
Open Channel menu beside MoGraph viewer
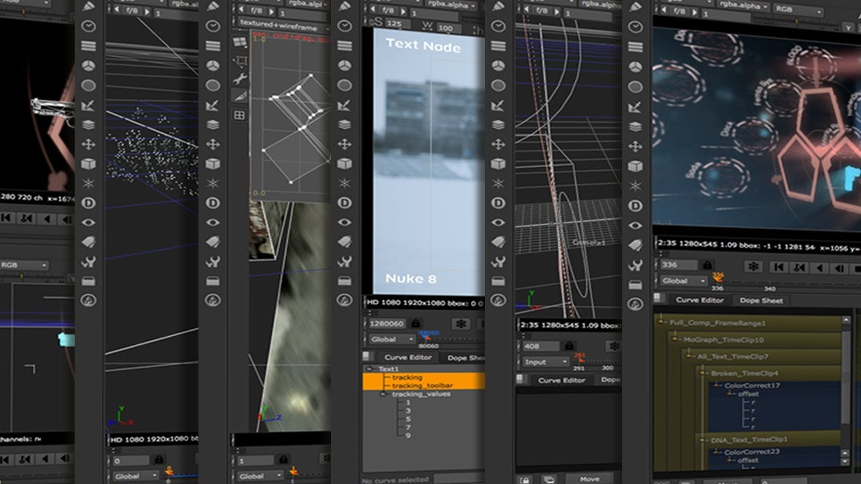[x=635, y=46]
